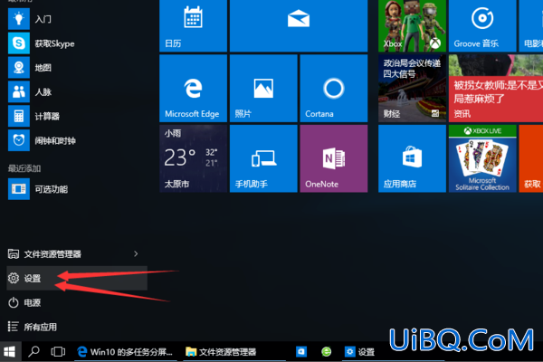
Task: Open 设置 Settings in the Start menu
Action: (x=77, y=278)
